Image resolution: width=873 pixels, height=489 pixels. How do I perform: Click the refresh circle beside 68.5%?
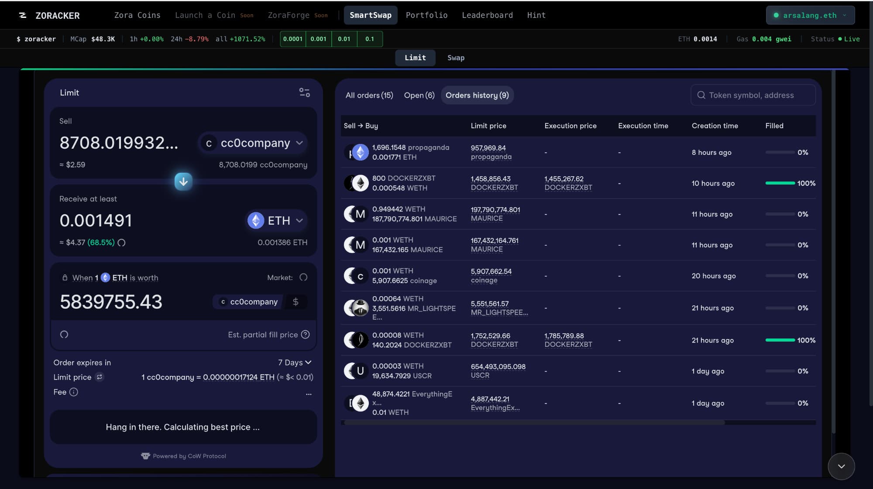(122, 243)
